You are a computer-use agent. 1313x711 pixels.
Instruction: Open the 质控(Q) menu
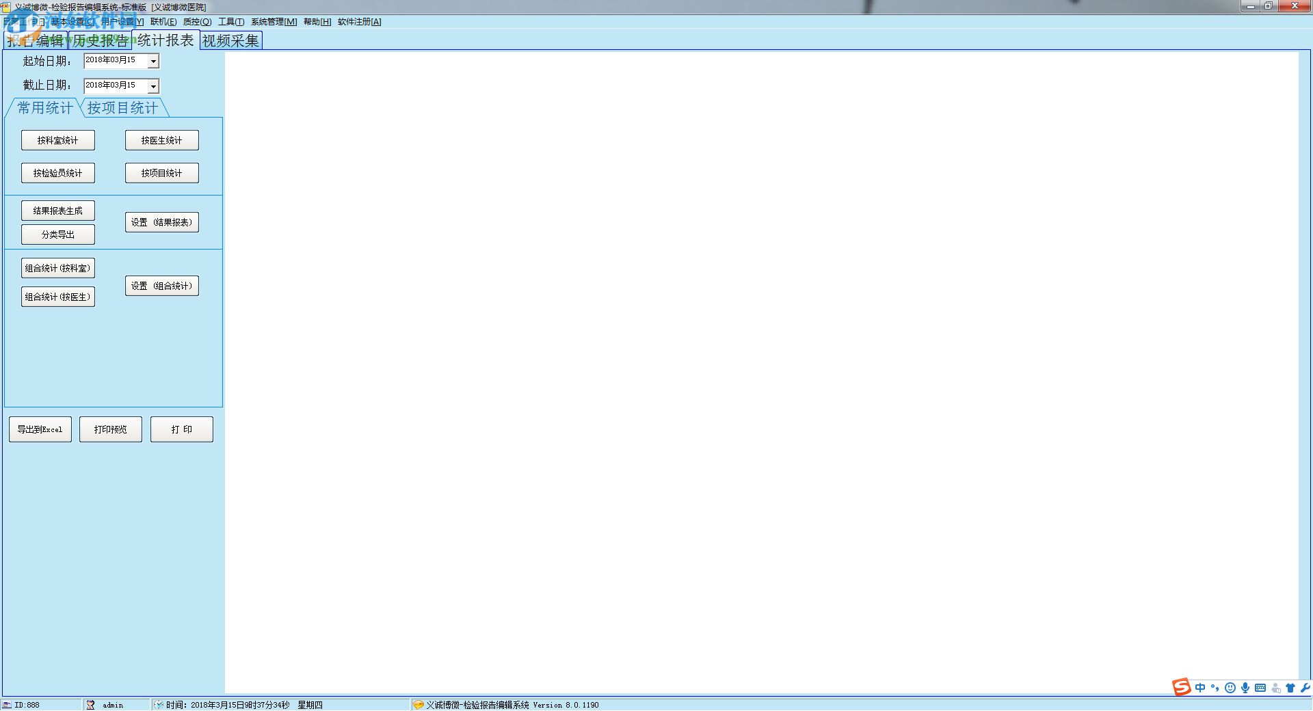197,22
